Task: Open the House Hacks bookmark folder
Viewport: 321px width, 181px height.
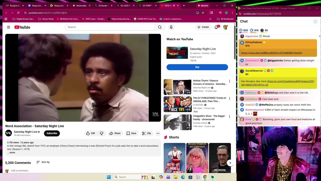Action: (46, 19)
